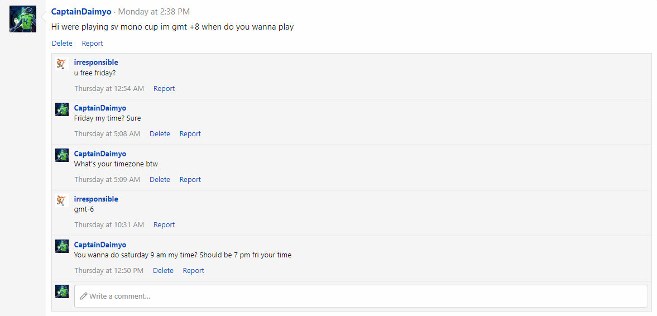
Task: Delete the 'saturday 9 am my time' comment
Action: 163,270
